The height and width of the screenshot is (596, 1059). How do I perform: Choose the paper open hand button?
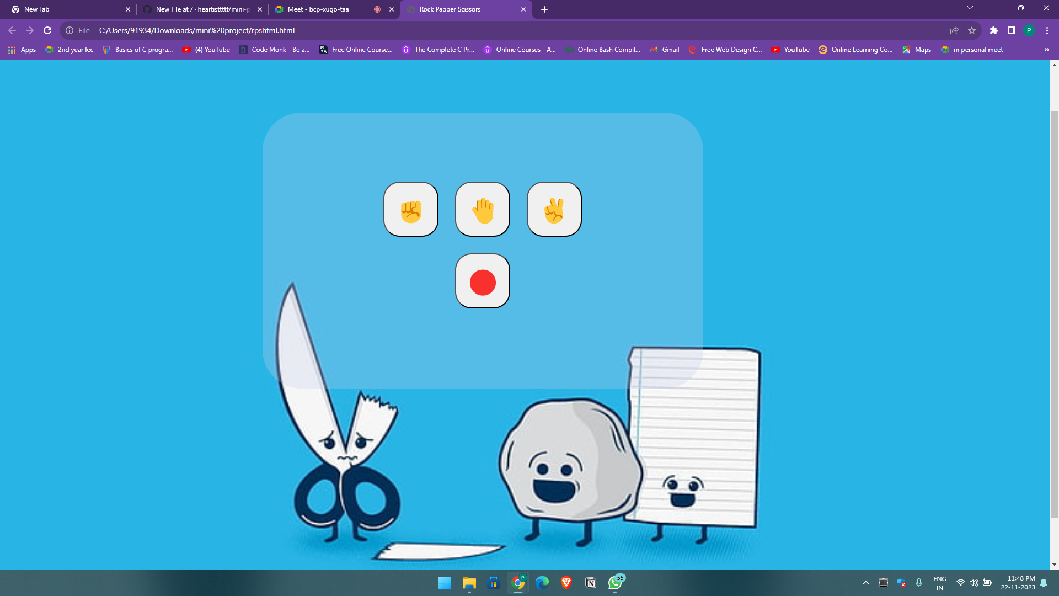[483, 209]
